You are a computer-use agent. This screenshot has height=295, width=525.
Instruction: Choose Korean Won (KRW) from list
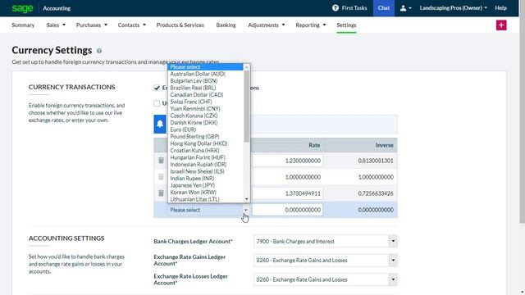point(205,193)
